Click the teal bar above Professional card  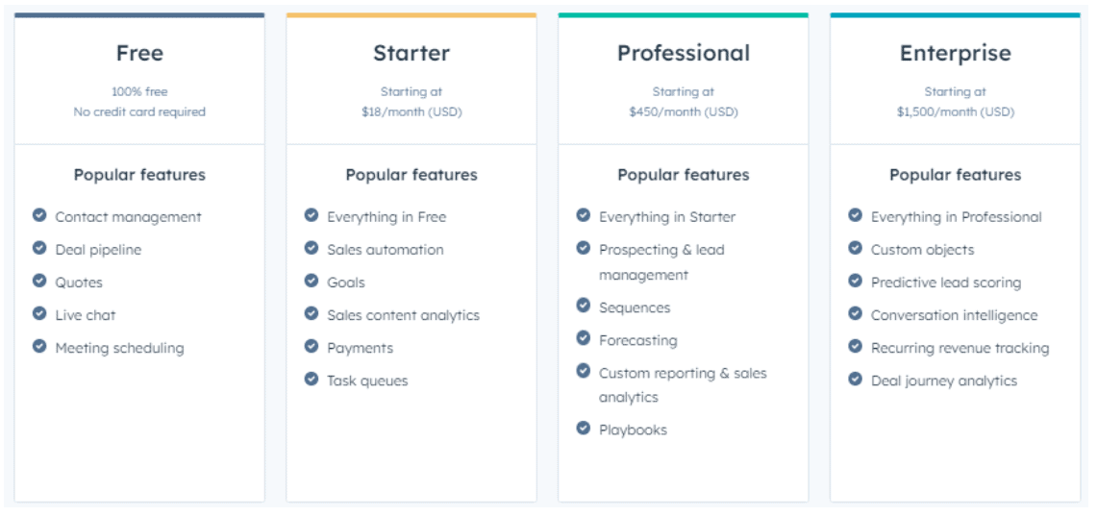pyautogui.click(x=684, y=14)
